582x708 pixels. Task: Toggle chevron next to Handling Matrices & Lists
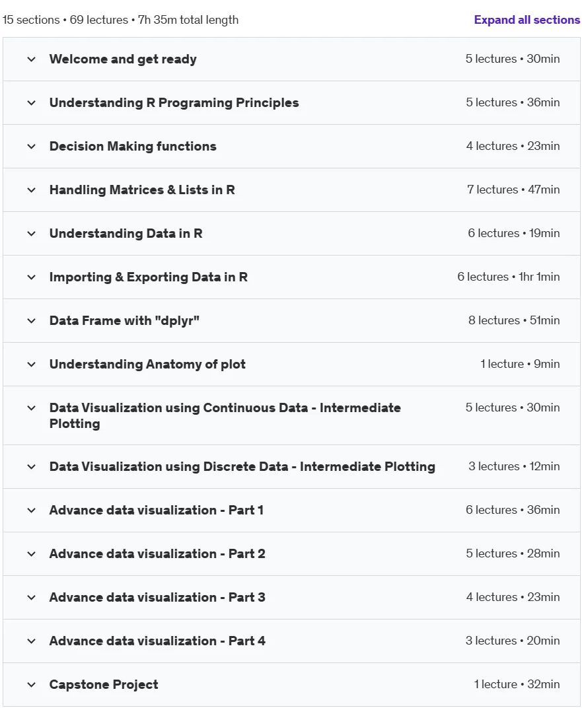click(x=31, y=190)
